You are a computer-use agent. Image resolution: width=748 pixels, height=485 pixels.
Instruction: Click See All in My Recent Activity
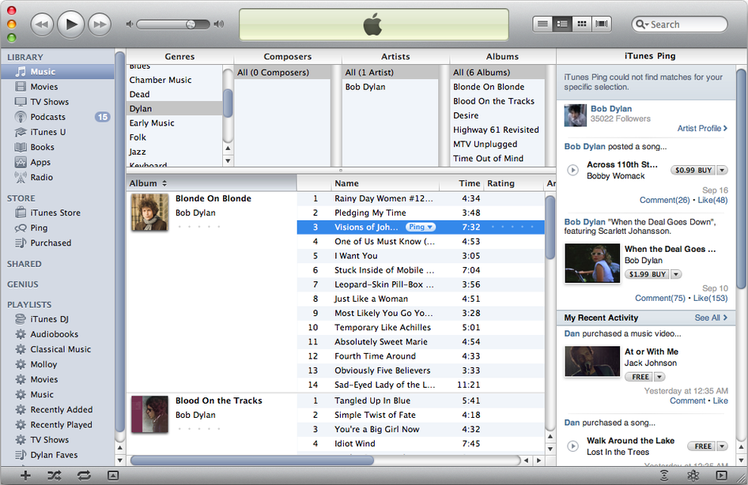(x=708, y=318)
